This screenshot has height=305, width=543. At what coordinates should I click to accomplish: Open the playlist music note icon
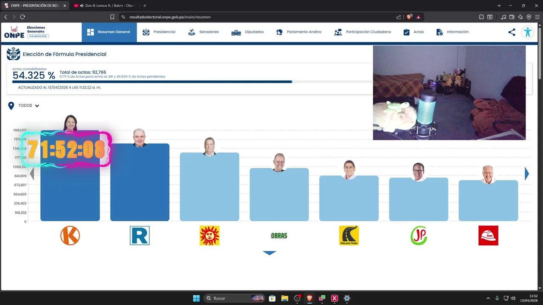tap(504, 17)
